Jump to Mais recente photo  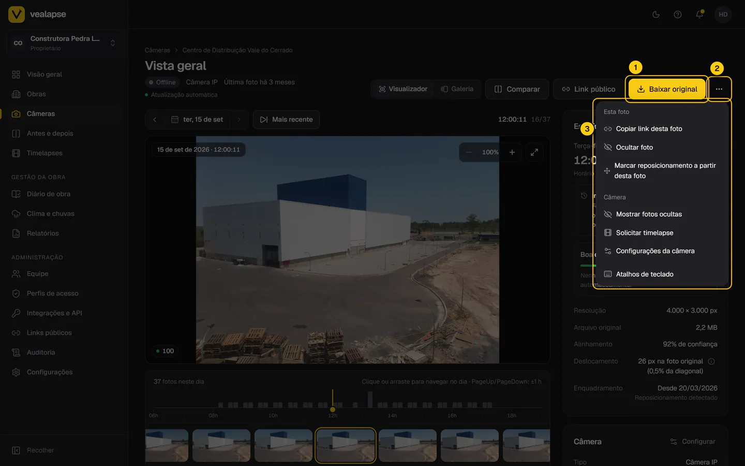[x=286, y=120]
